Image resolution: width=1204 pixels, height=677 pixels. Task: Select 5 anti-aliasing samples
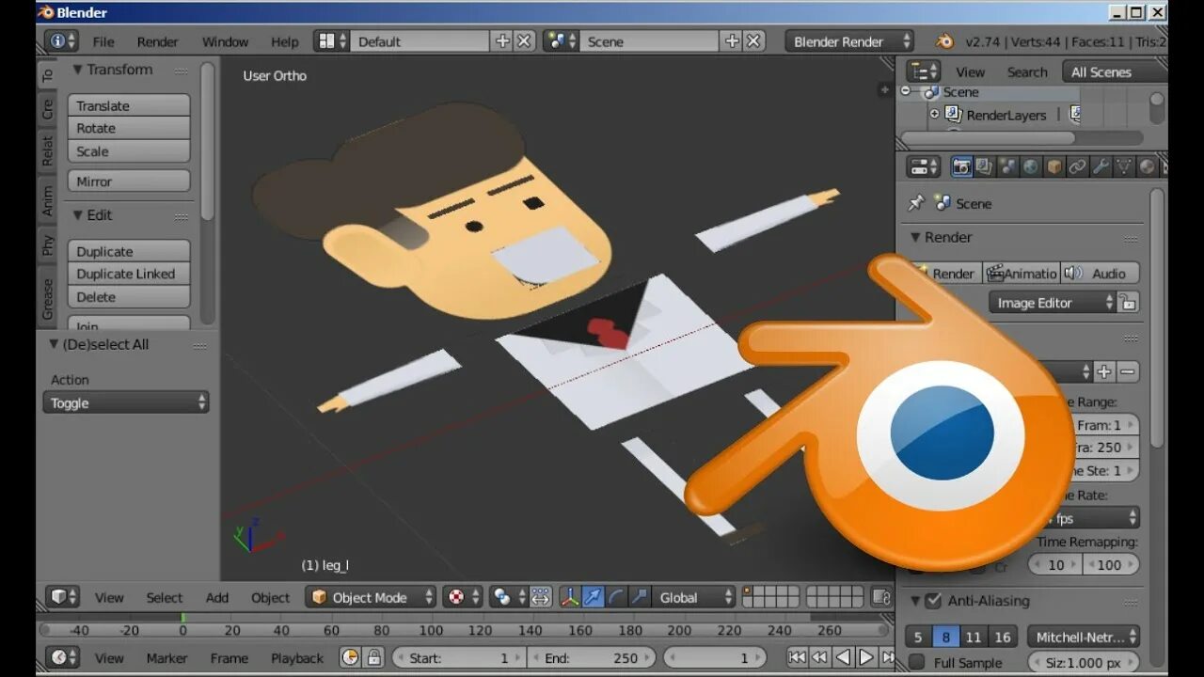tap(919, 637)
